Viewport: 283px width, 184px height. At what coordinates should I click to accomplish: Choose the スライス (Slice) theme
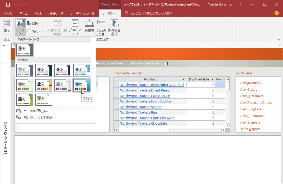coord(82,85)
